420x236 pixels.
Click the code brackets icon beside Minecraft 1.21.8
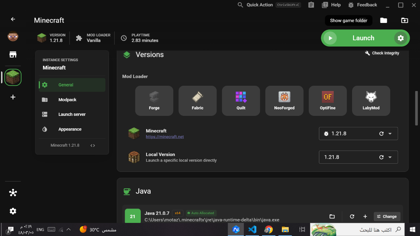point(93,145)
